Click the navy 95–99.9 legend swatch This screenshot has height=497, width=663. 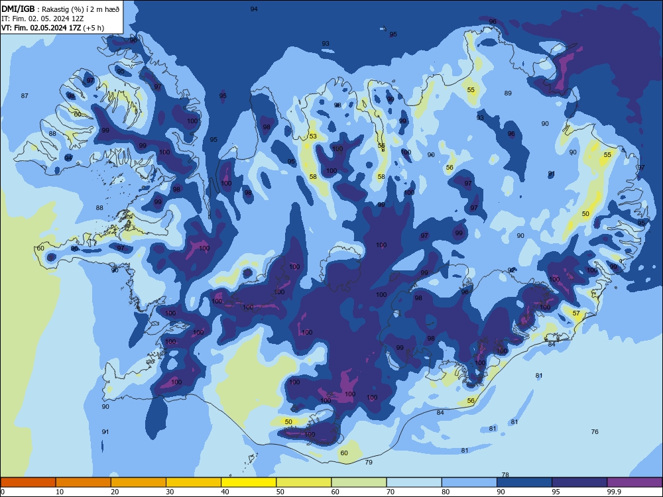coord(579,482)
